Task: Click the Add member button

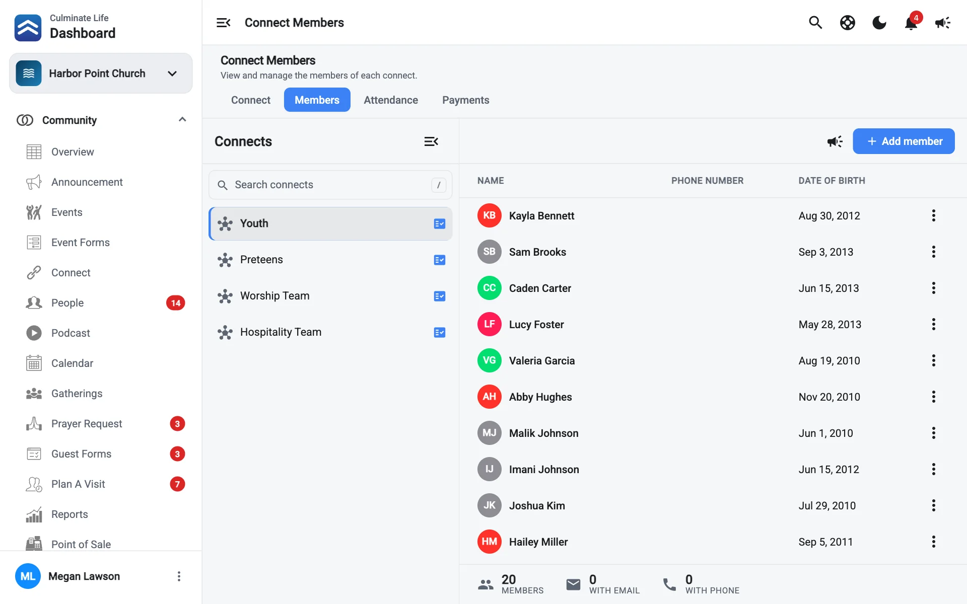Action: 904,141
